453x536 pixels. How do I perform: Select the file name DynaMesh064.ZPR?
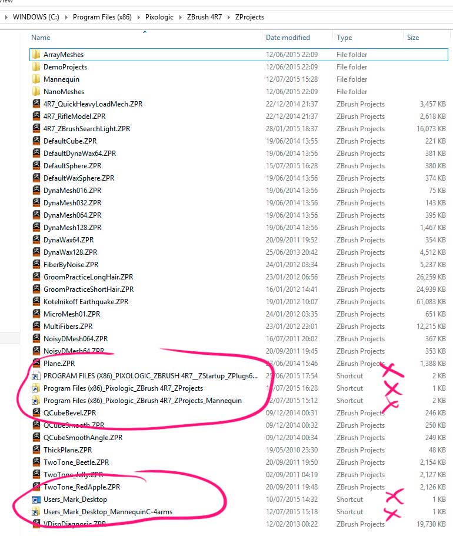(72, 215)
